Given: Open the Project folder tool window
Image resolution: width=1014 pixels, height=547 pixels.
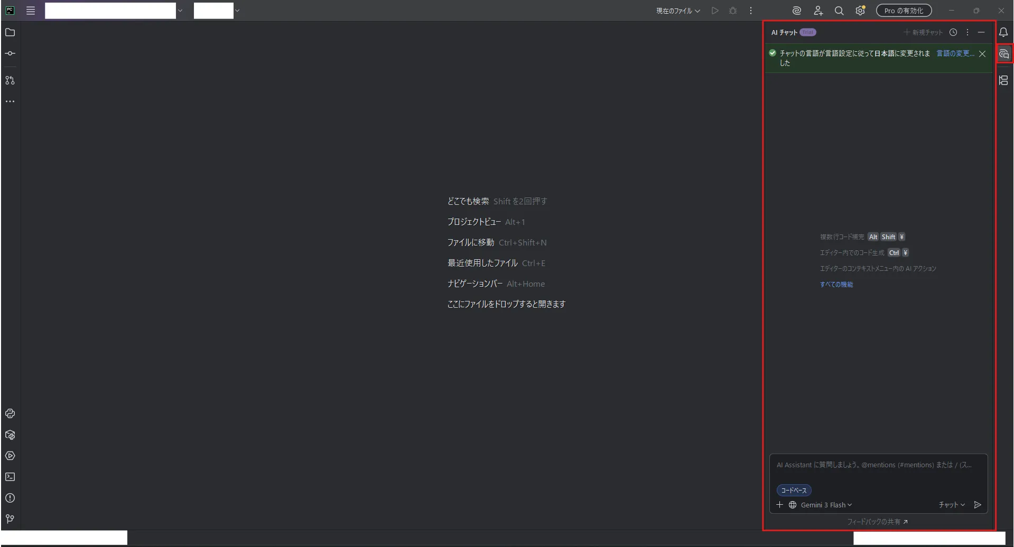Looking at the screenshot, I should click(x=10, y=32).
